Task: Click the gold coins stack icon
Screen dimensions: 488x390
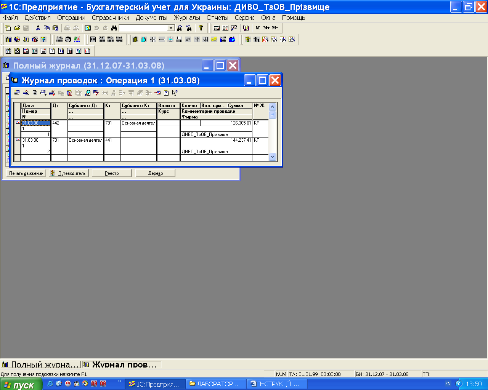Action: pos(214,39)
